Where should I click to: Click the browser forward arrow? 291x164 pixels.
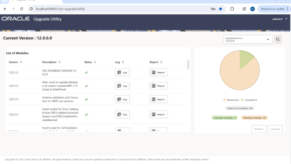pyautogui.click(x=13, y=9)
